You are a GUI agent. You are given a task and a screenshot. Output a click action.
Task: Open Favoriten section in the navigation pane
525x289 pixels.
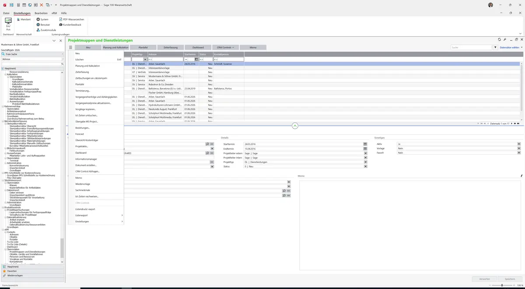coord(33,271)
